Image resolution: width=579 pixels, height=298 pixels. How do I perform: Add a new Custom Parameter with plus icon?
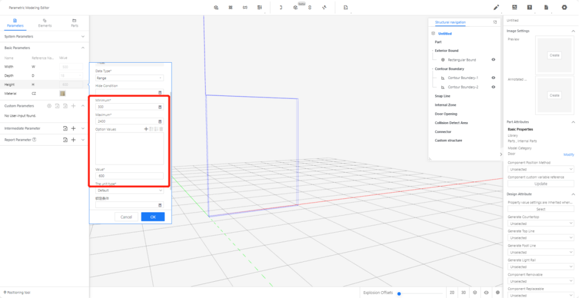(x=73, y=106)
